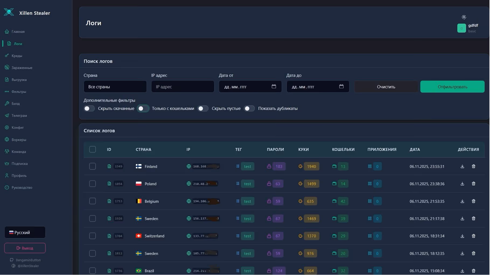Turn on Показать дубликаты switch
490x275 pixels.
pos(249,108)
